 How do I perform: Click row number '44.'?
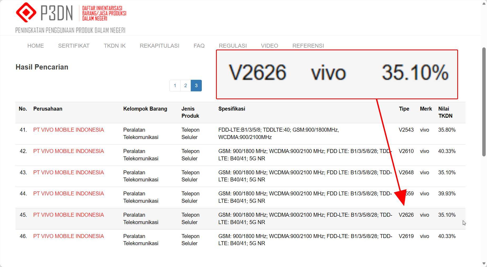point(23,194)
